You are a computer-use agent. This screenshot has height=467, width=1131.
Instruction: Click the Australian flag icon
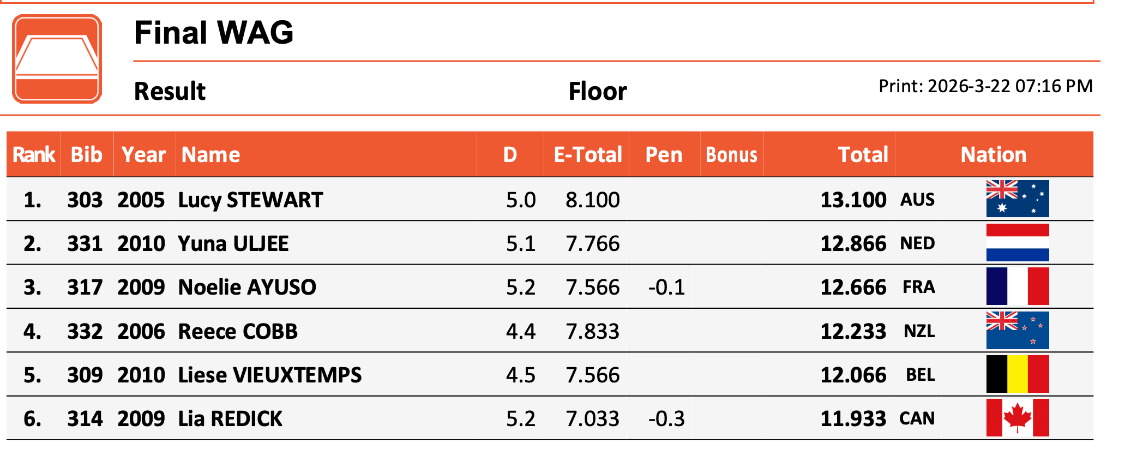click(1017, 199)
